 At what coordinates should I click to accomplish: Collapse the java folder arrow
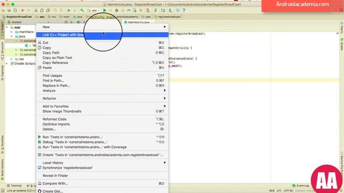[11, 36]
